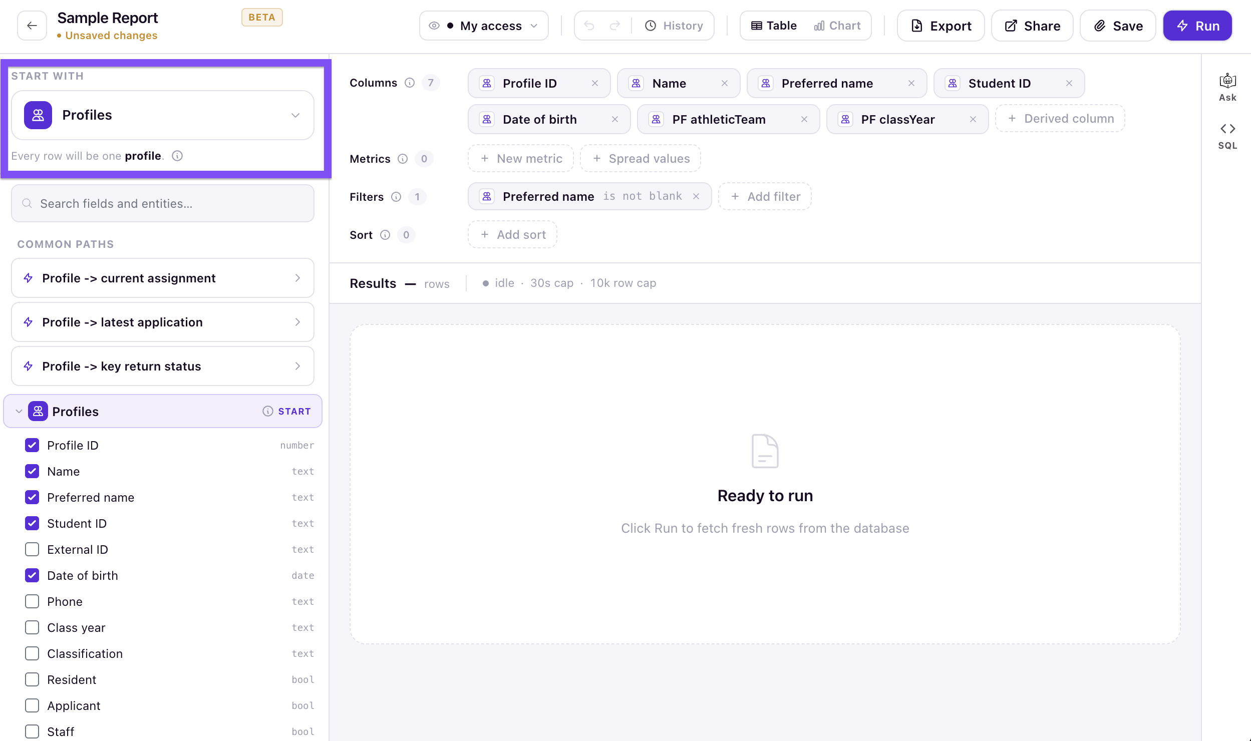Click the info icon next to Sort
This screenshot has height=741, width=1251.
385,235
